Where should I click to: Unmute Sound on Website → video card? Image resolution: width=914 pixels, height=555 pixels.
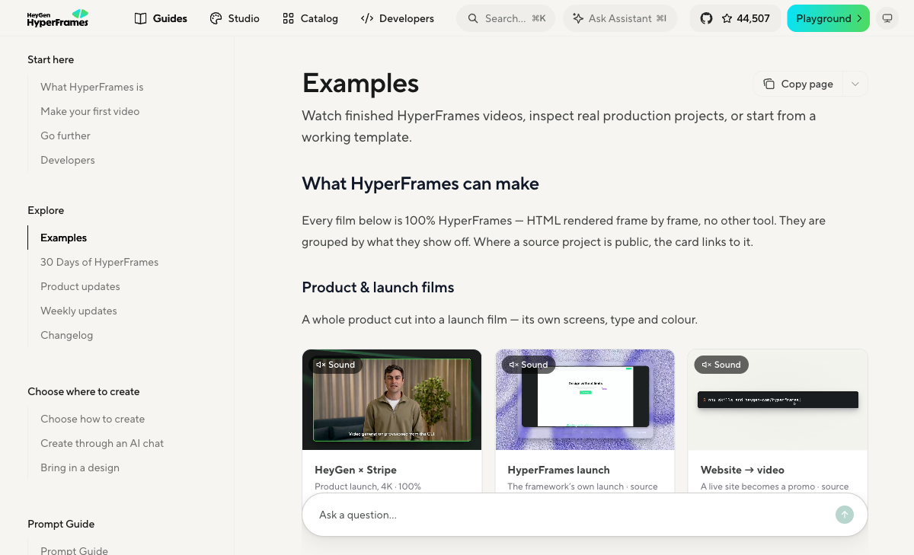coord(721,365)
